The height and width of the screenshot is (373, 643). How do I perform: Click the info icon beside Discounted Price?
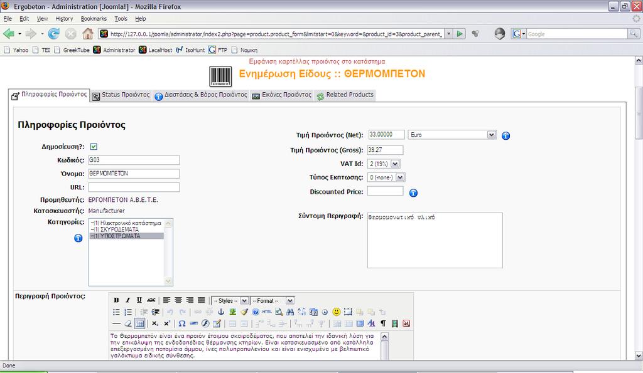coord(413,193)
